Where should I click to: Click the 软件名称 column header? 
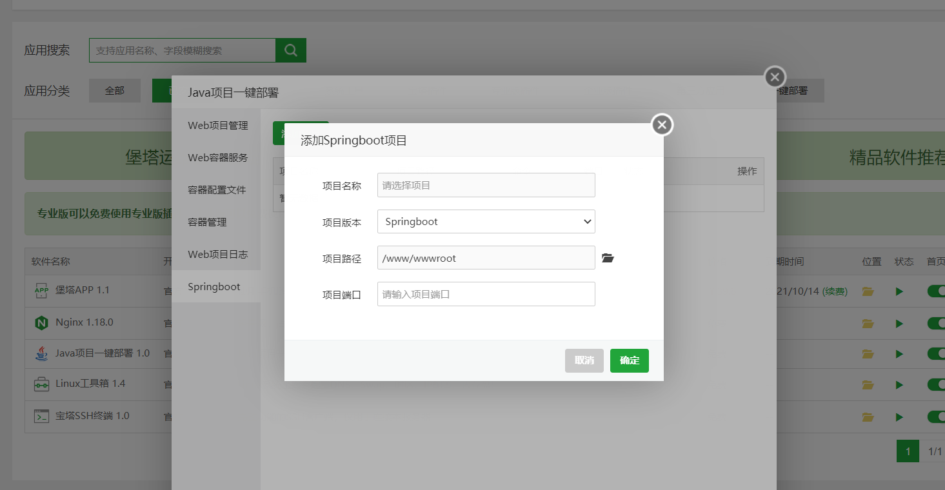coord(51,262)
